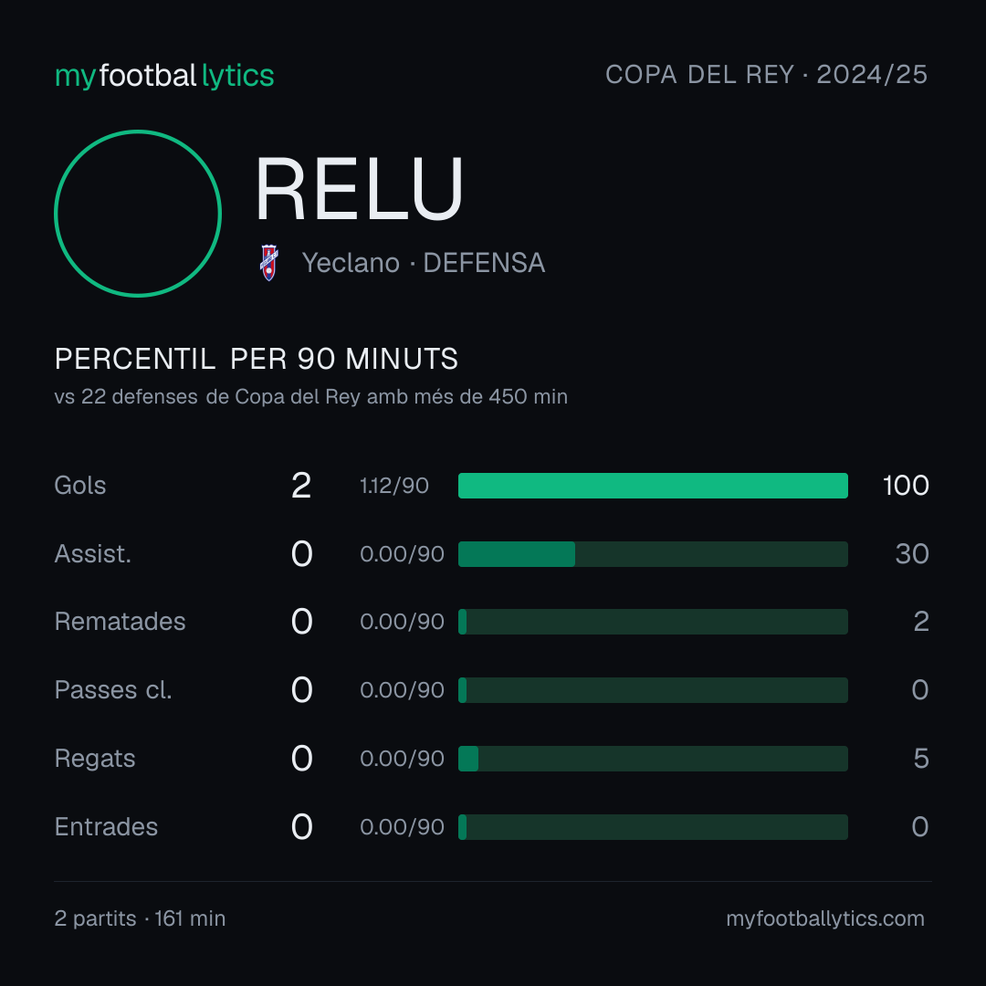The height and width of the screenshot is (986, 986).
Task: Click the Gols total value 2
Action: click(x=301, y=486)
